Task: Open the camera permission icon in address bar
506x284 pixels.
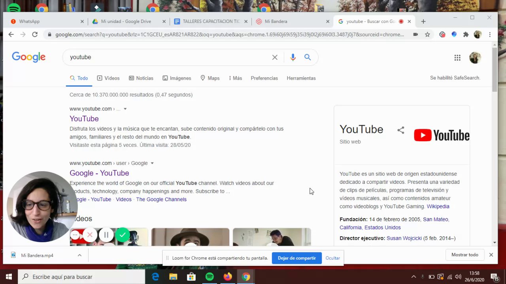Action: [415, 35]
